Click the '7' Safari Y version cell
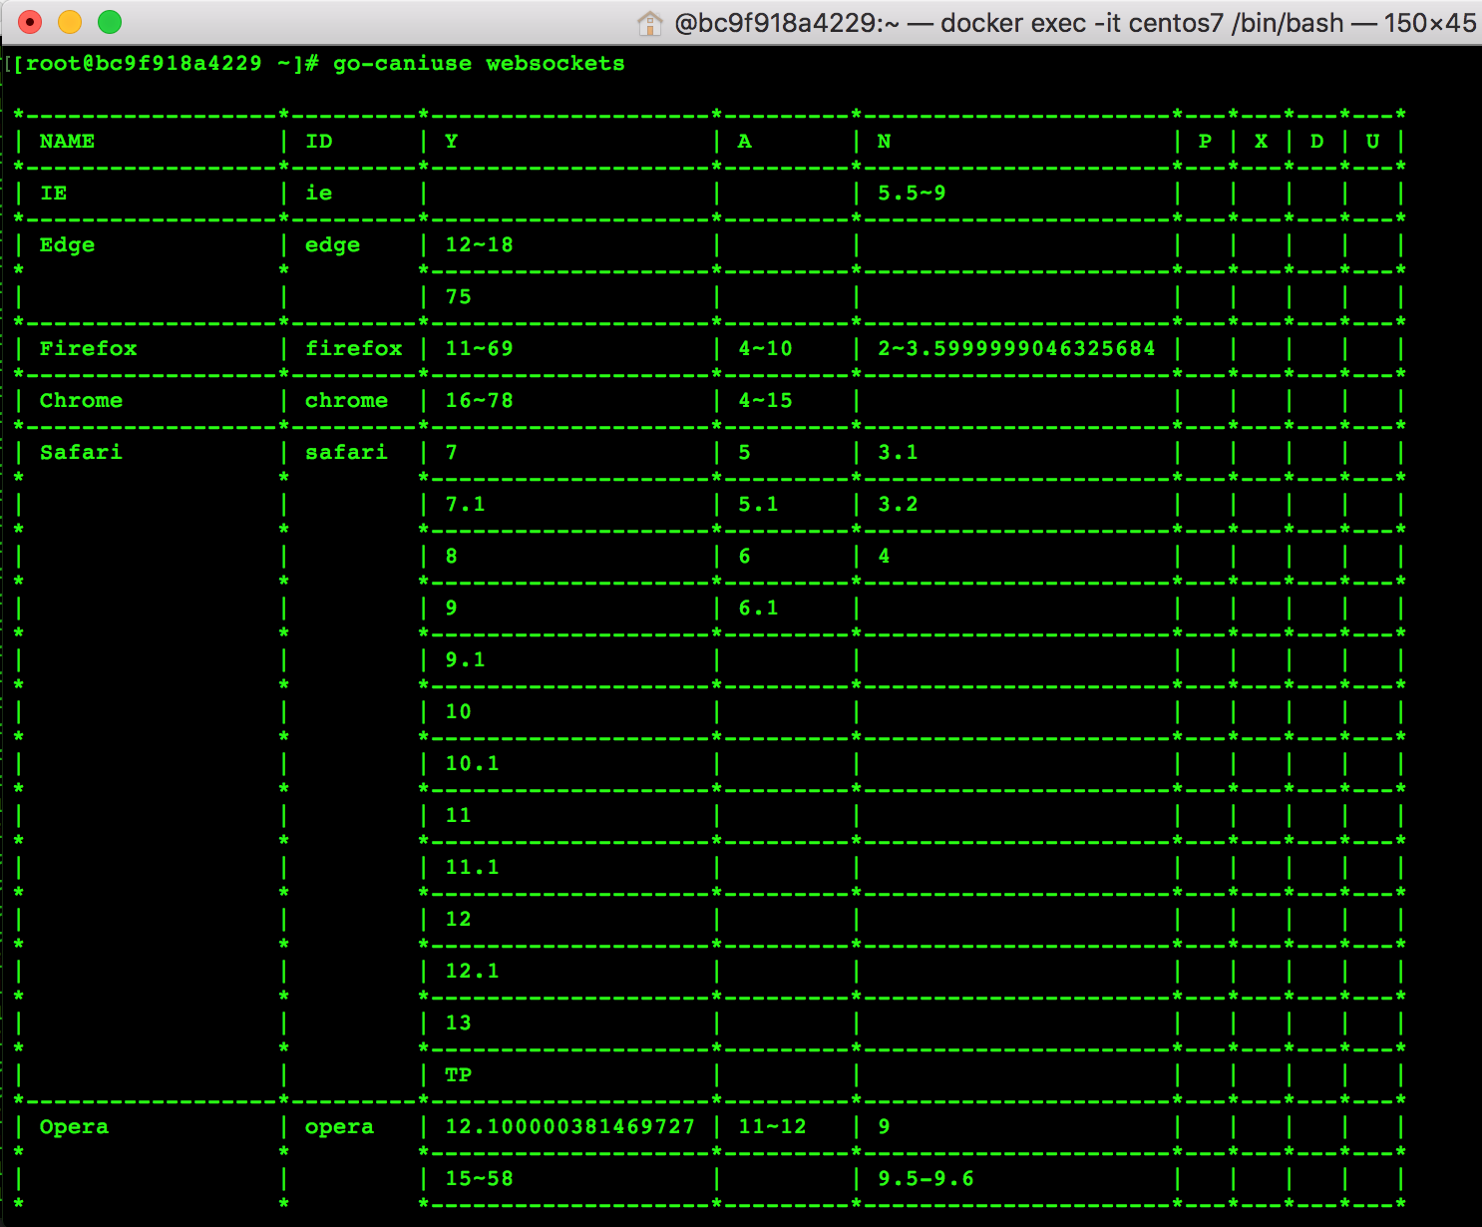Viewport: 1482px width, 1227px height. pos(452,452)
